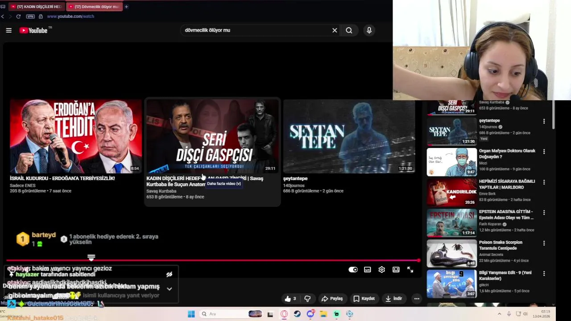Open more actions ellipsis beside İndir
The width and height of the screenshot is (571, 321).
pyautogui.click(x=417, y=299)
